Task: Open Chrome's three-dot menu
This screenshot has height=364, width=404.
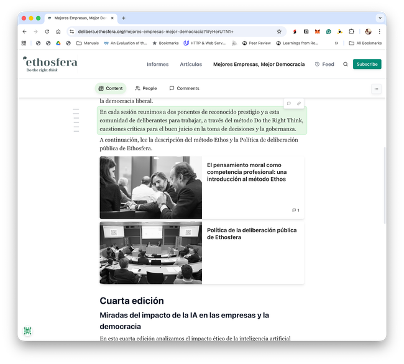Action: [379, 31]
